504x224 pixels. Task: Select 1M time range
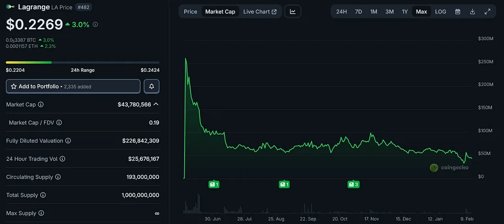(373, 11)
